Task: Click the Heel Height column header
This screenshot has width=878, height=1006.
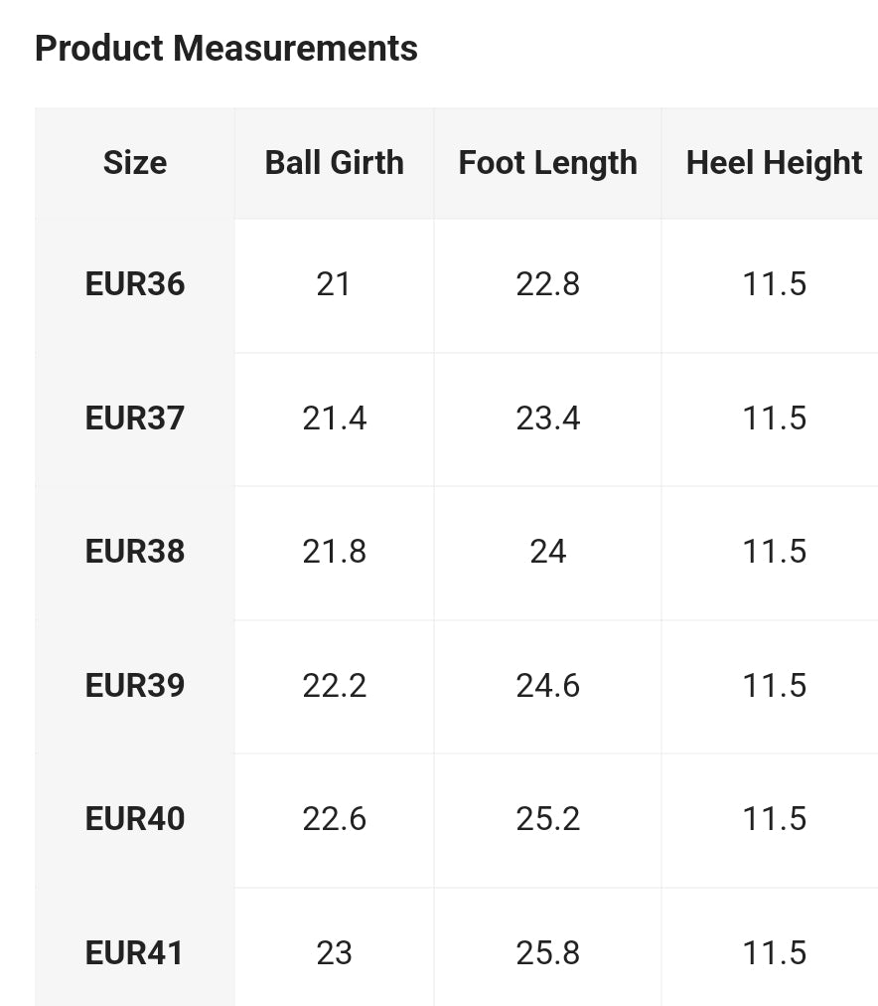Action: point(774,163)
